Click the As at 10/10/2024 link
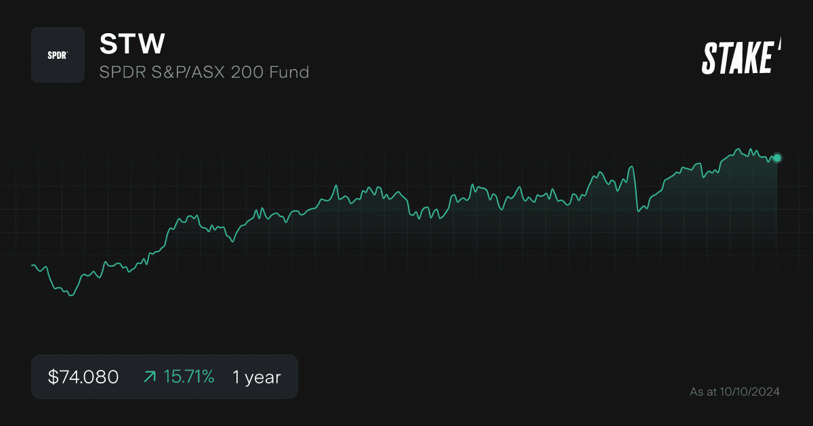 [x=734, y=391]
